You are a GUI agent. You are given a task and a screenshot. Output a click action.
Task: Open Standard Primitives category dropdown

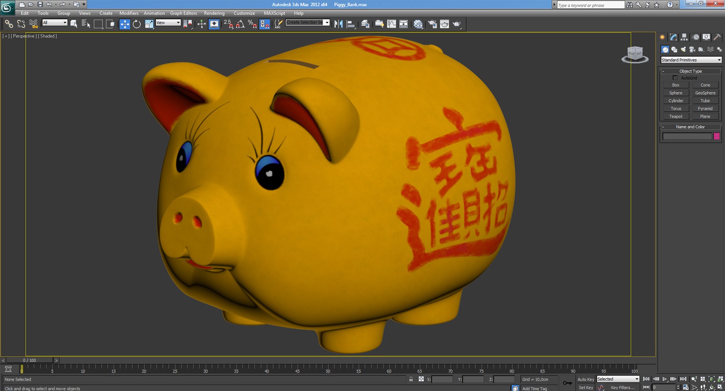click(x=691, y=60)
